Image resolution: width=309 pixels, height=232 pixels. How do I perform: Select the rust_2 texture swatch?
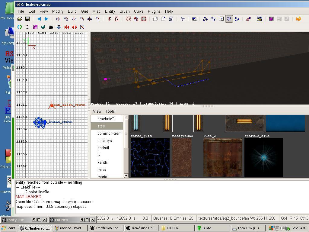[222, 157]
